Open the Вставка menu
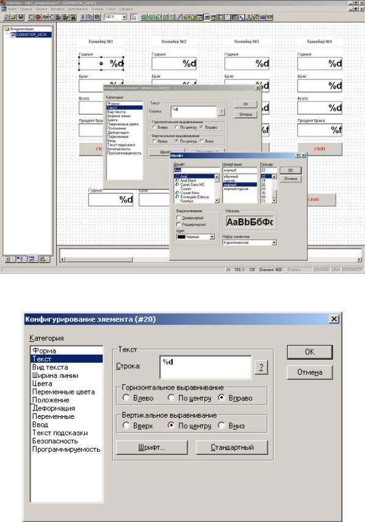The image size is (365, 522). click(57, 9)
